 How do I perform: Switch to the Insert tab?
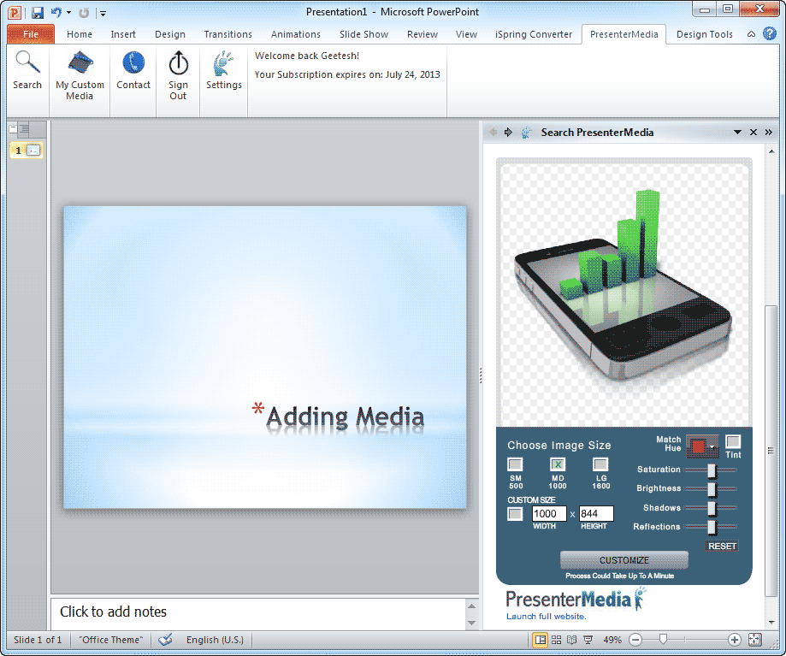(x=123, y=34)
